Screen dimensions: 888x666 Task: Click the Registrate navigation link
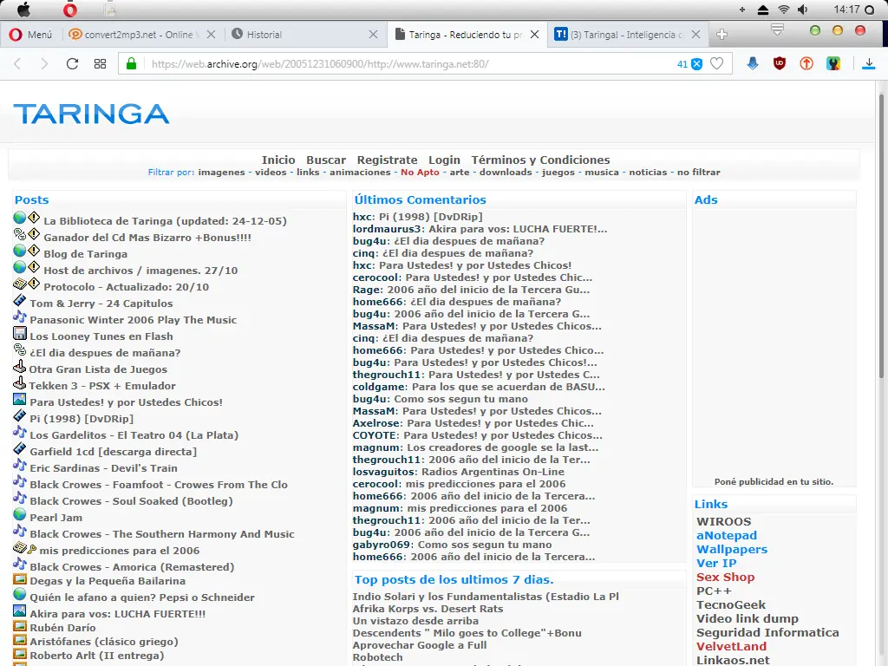(x=387, y=160)
